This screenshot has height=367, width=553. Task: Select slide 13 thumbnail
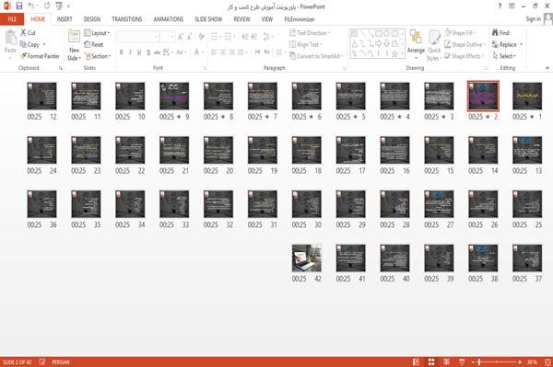point(527,150)
